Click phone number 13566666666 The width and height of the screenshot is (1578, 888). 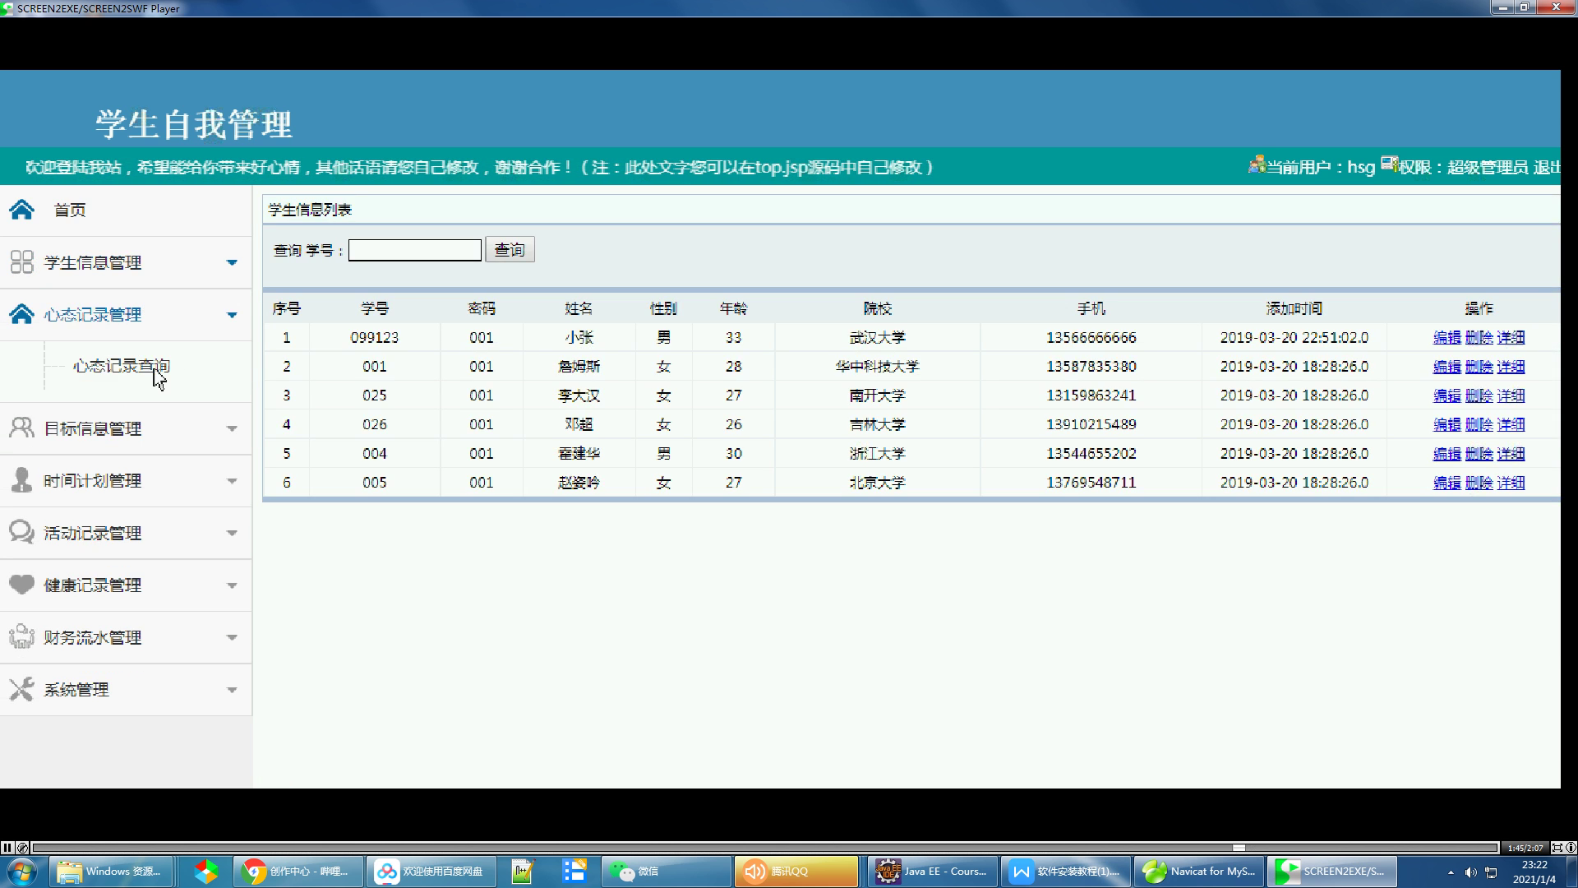point(1091,337)
